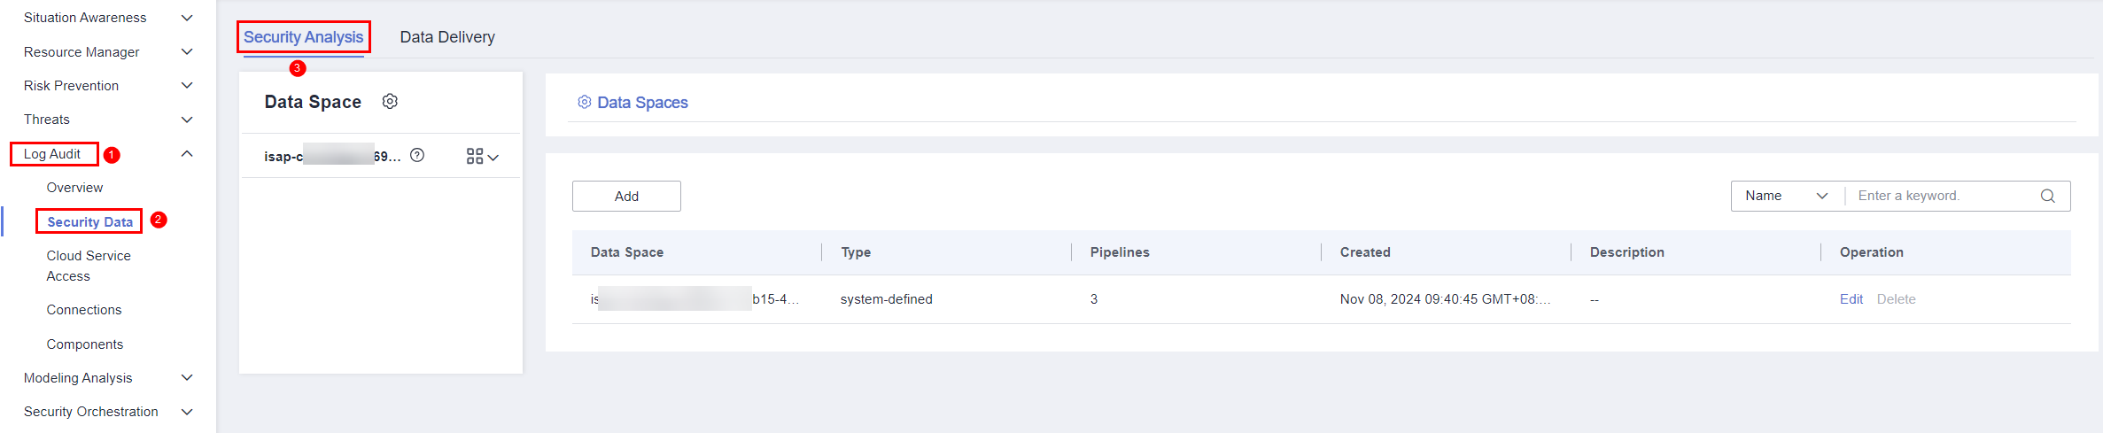Collapse the Log Audit menu chevron
This screenshot has width=2103, height=433.
187,154
